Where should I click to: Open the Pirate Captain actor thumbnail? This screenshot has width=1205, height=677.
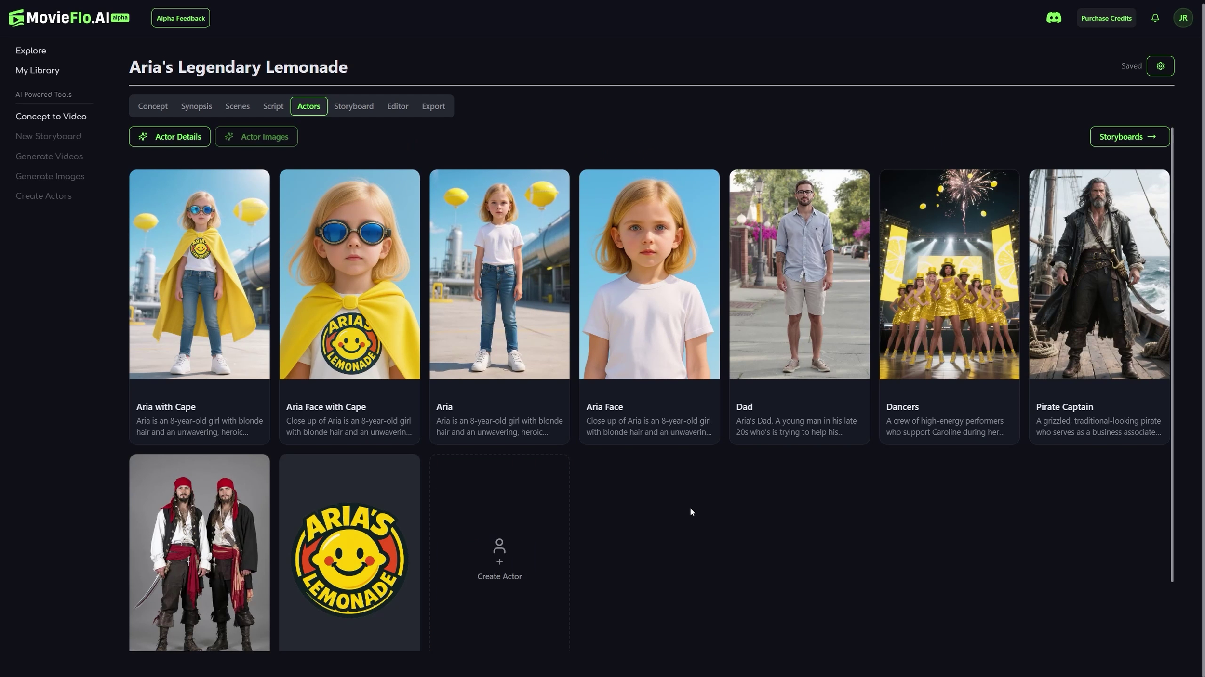point(1098,274)
